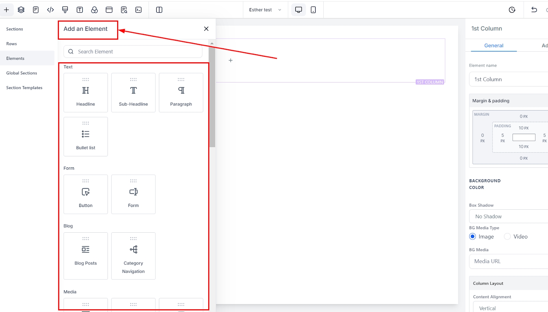Close the Add an Element panel
Viewport: 548px width, 312px height.
206,29
